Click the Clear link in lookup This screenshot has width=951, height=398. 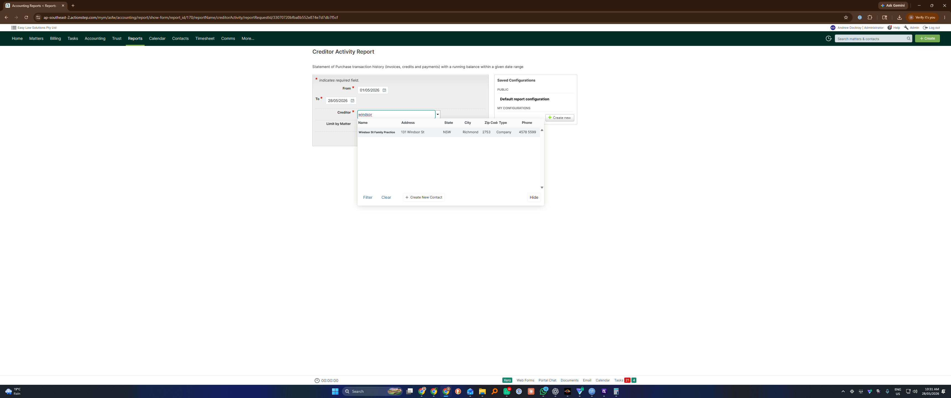(x=386, y=198)
